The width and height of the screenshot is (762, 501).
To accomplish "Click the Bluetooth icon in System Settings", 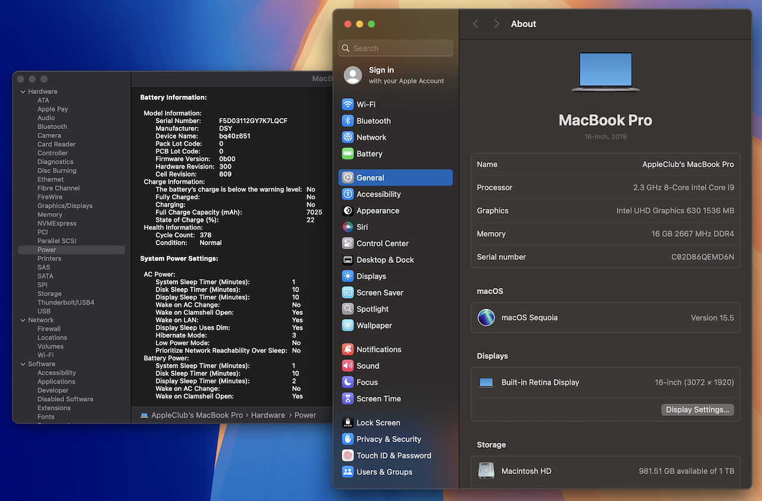I will tap(348, 121).
